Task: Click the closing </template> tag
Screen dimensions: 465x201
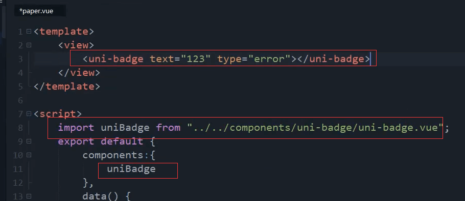Action: [67, 87]
